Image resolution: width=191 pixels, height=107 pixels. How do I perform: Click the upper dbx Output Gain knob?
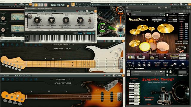(x=3, y=18)
